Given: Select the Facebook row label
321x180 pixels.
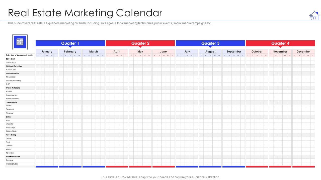Looking at the screenshot, I should tap(10, 109).
